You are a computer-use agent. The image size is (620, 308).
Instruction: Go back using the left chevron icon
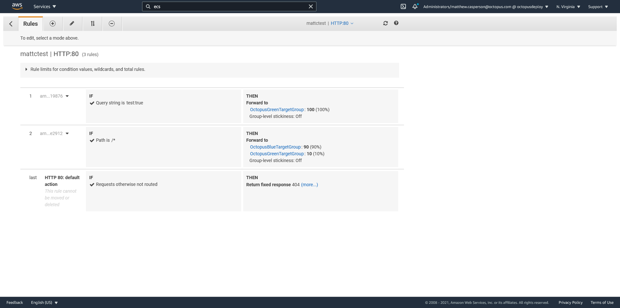pos(11,24)
